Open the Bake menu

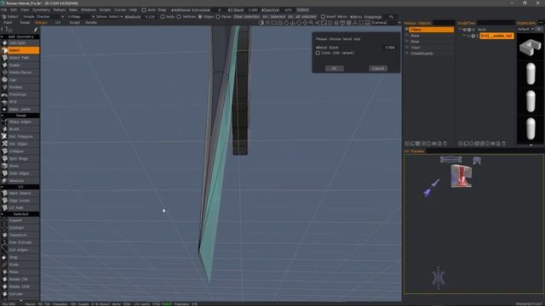(x=73, y=10)
